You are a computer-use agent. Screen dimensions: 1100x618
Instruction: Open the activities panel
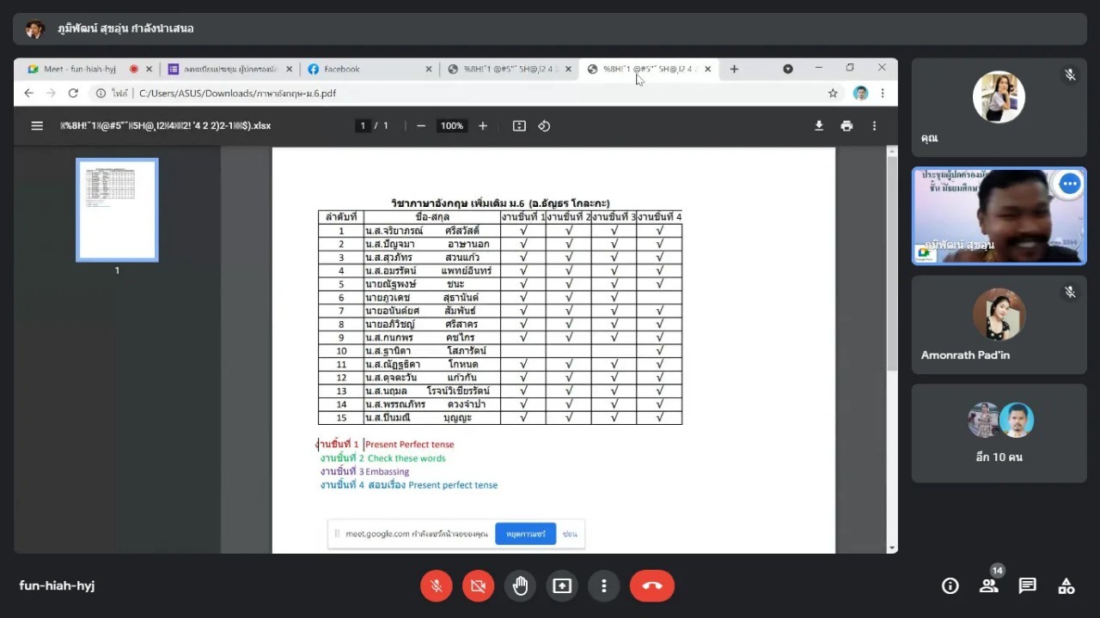click(x=1066, y=586)
